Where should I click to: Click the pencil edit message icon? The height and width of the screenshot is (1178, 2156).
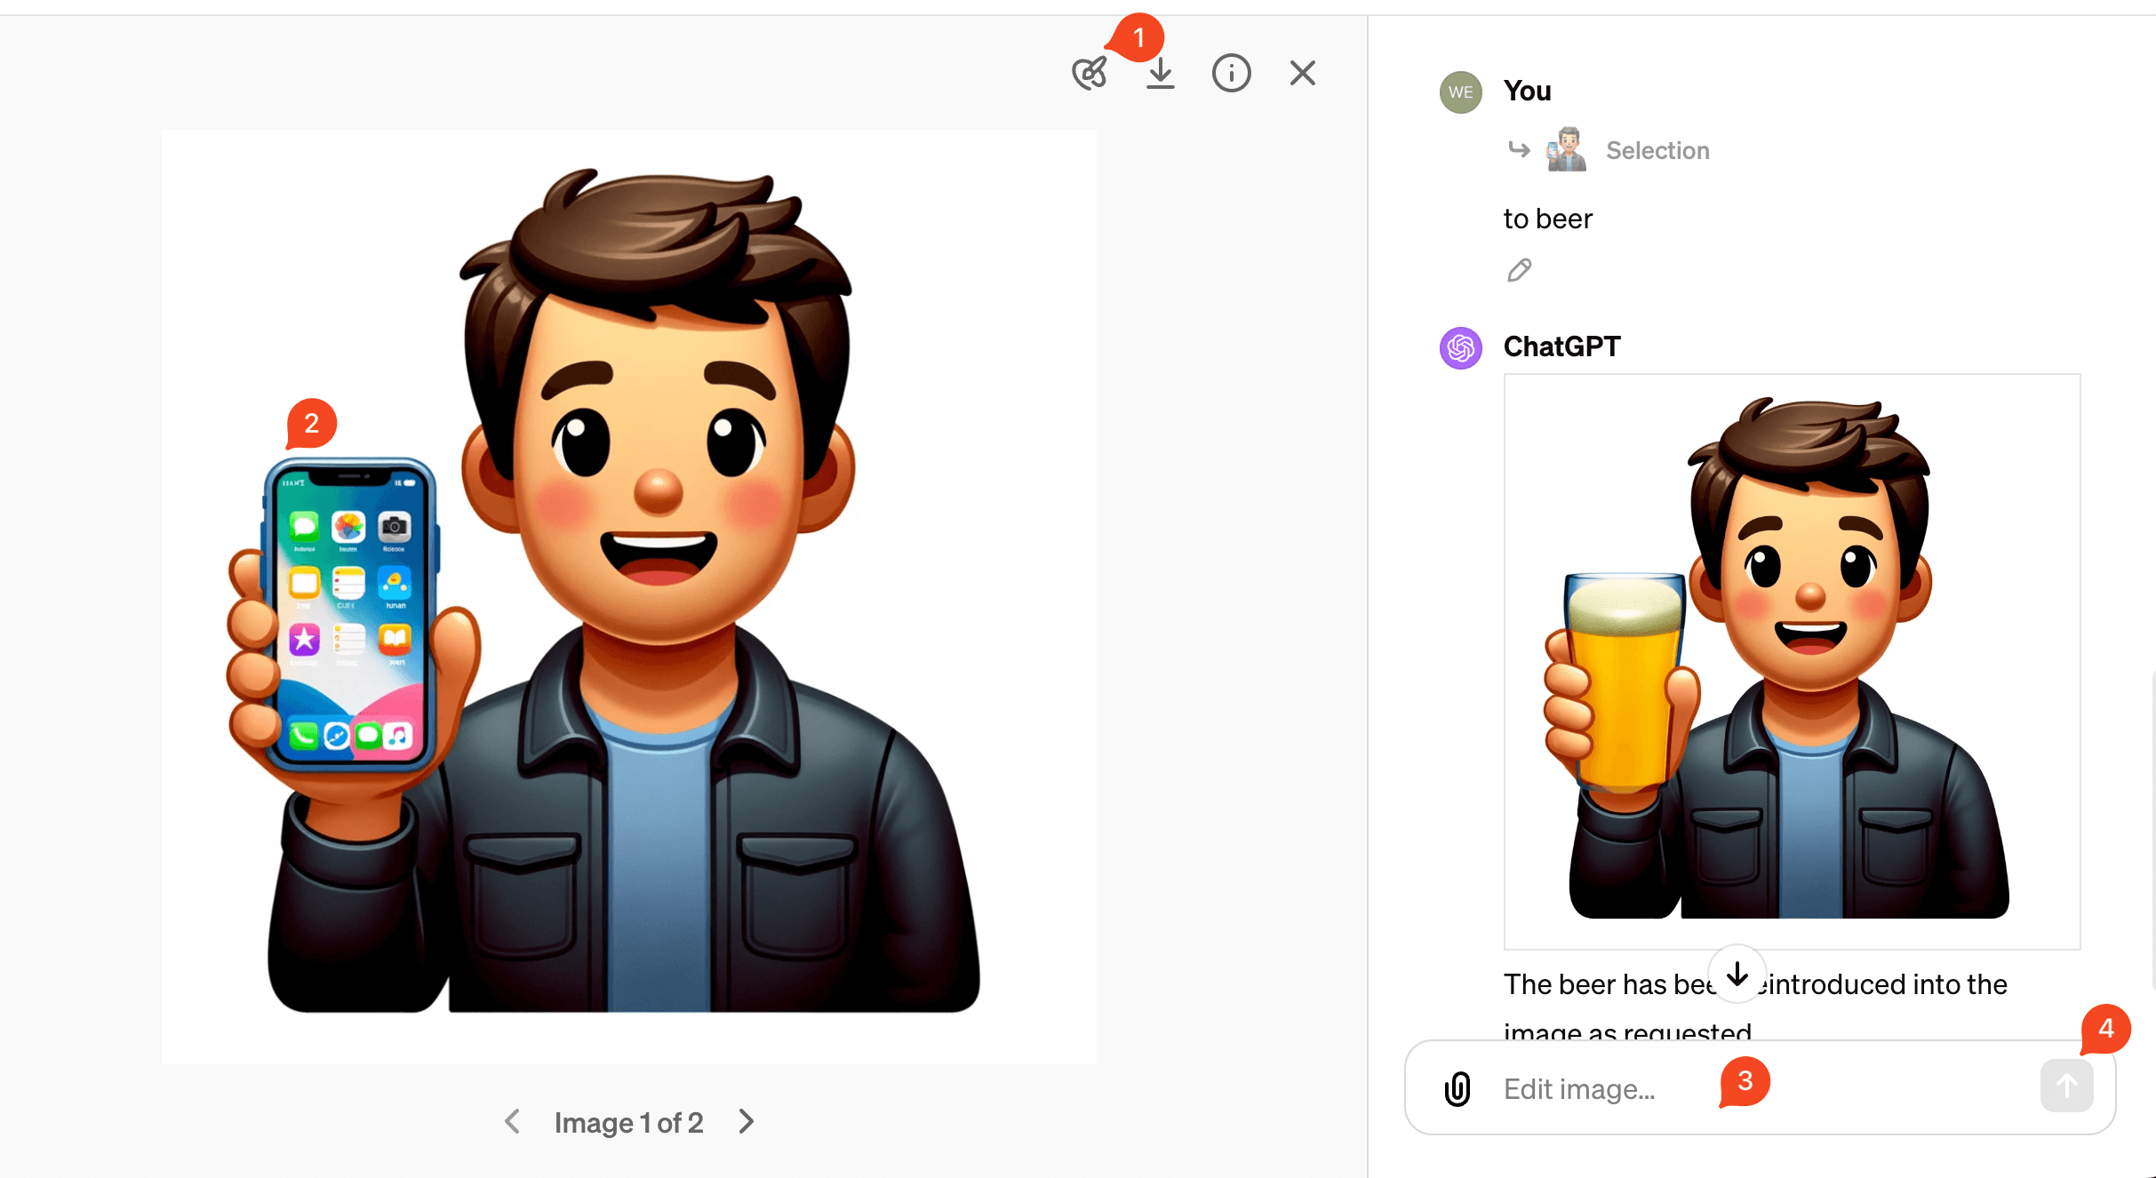click(x=1520, y=270)
